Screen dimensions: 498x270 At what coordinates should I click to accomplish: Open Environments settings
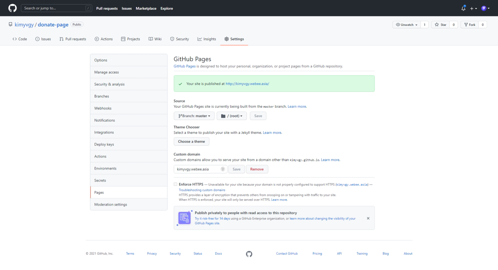point(129,168)
